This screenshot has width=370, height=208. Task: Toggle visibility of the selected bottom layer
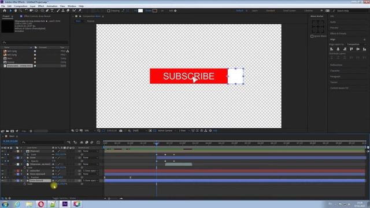pos(2,181)
